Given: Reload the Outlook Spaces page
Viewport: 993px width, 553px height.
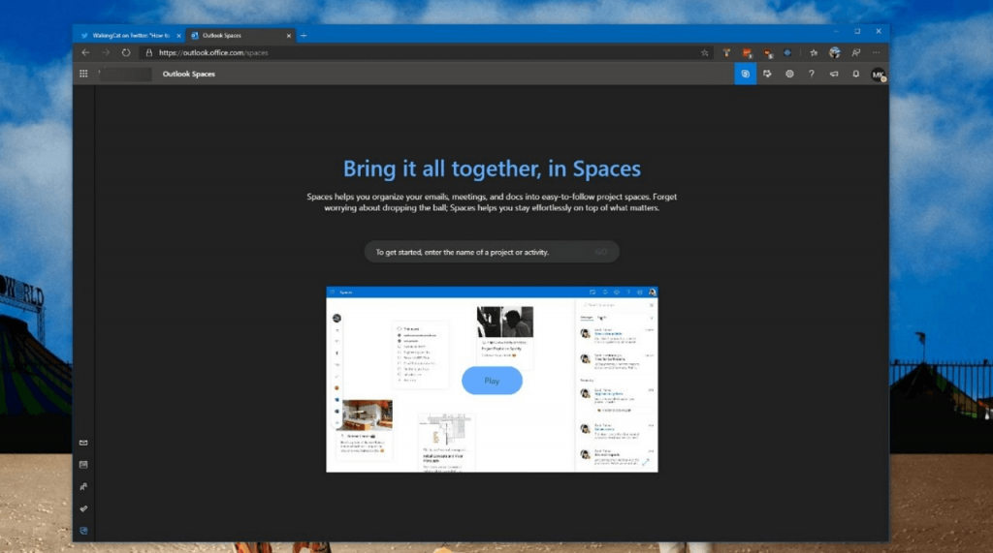Looking at the screenshot, I should pos(126,52).
